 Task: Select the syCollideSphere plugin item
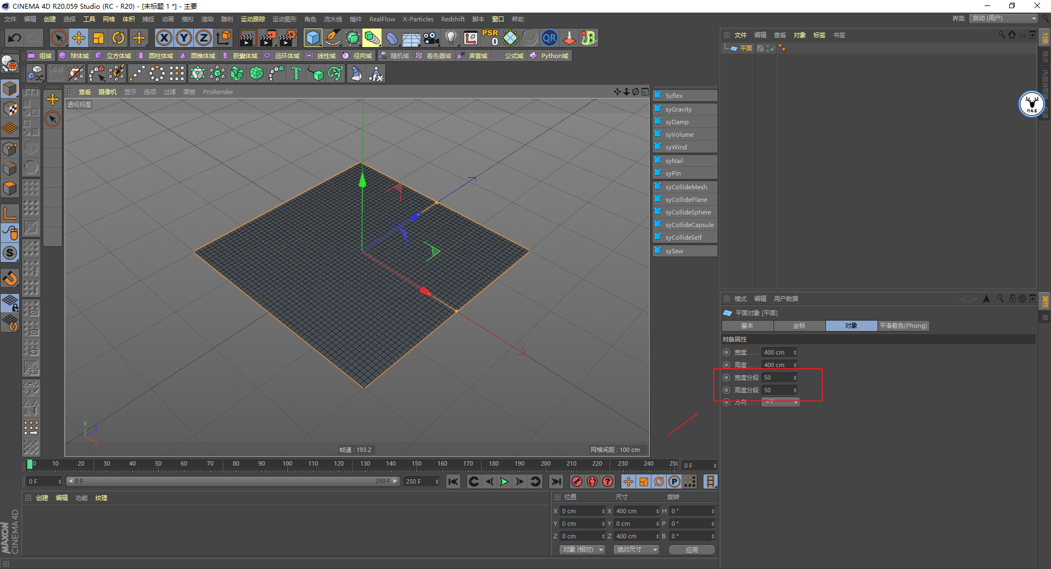click(x=688, y=212)
